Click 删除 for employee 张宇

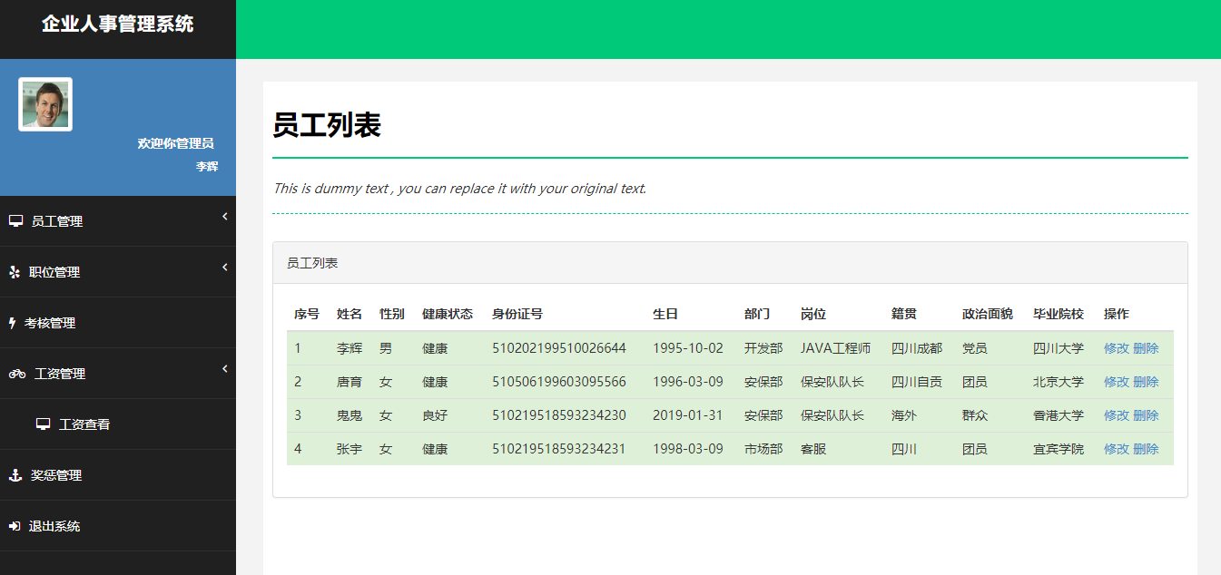tap(1147, 448)
